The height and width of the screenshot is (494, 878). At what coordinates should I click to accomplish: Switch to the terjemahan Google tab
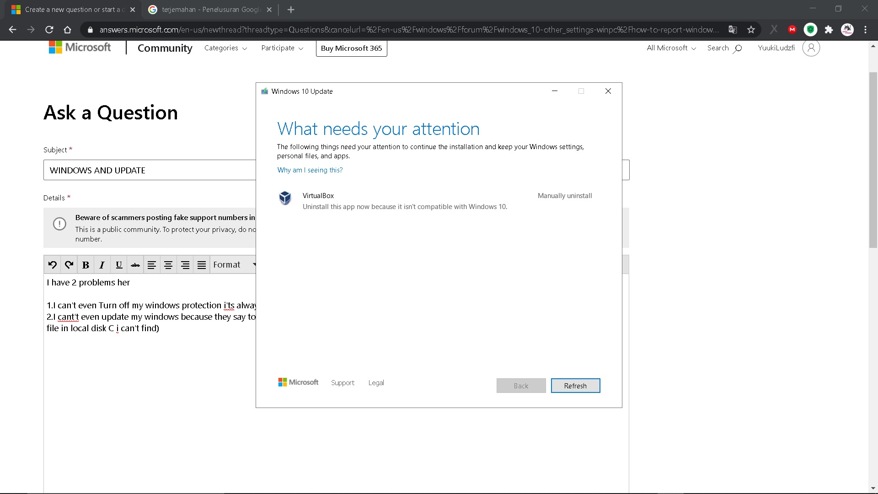(211, 10)
